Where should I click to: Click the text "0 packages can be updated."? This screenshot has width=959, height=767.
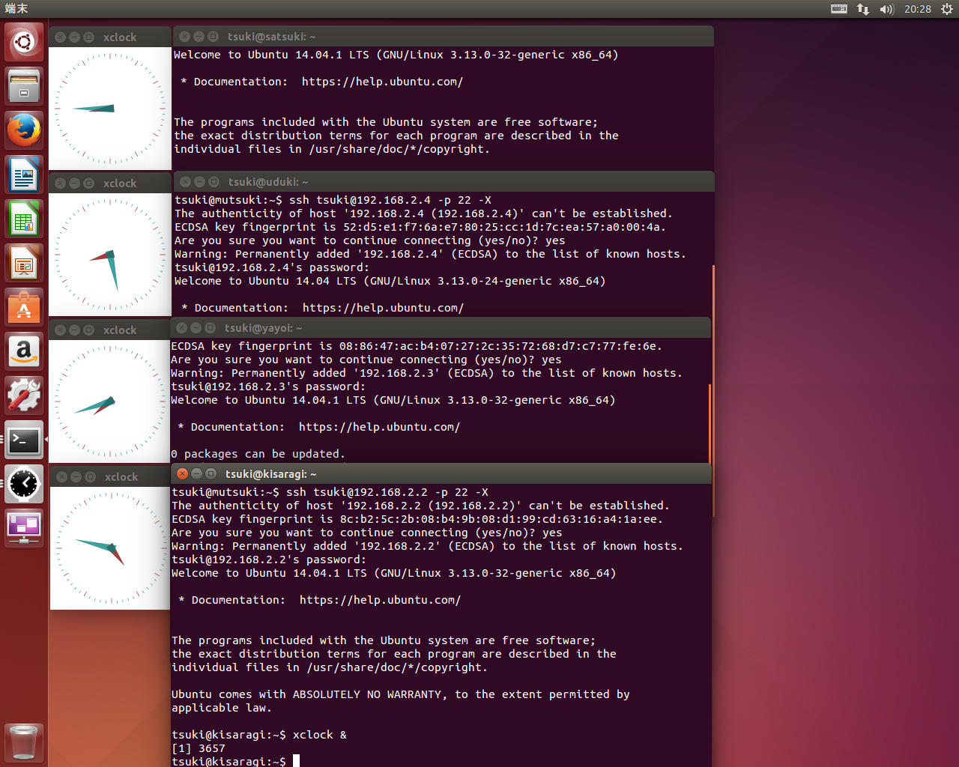258,454
